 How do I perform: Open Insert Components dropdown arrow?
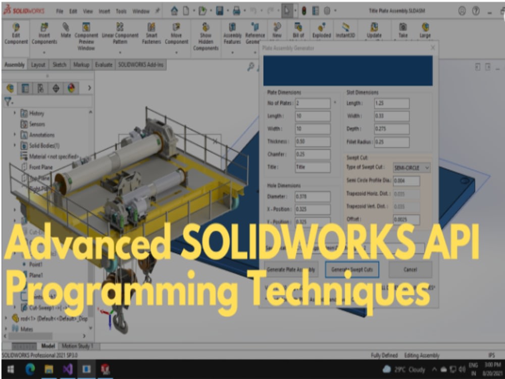pyautogui.click(x=44, y=52)
